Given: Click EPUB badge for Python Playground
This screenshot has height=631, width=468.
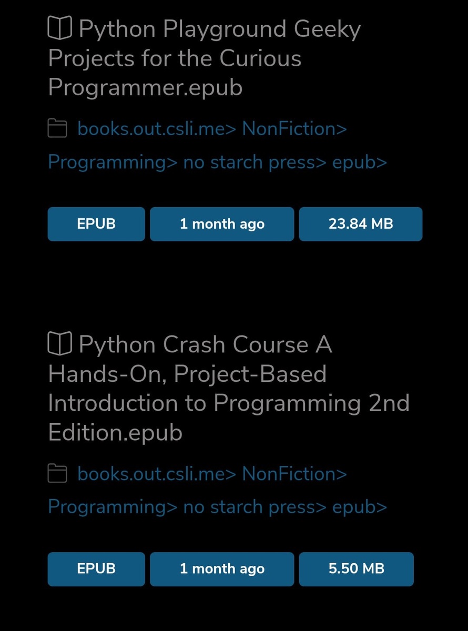Looking at the screenshot, I should (96, 224).
